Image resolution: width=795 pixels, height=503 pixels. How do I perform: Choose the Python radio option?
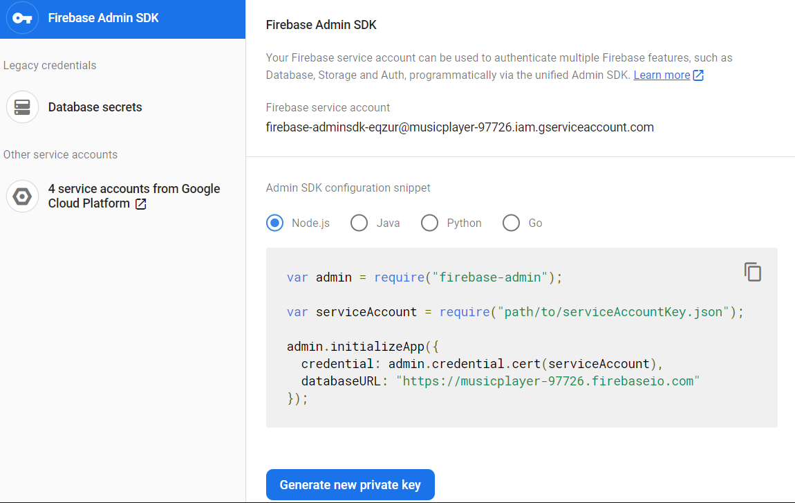429,223
